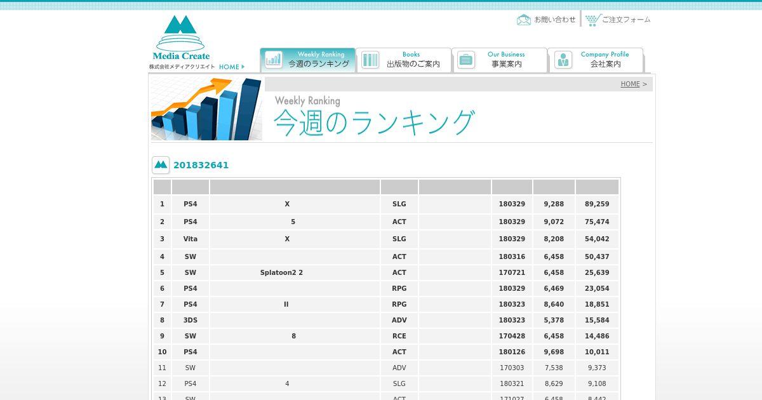
Task: Click the books icon in Books tab
Action: pyautogui.click(x=370, y=60)
